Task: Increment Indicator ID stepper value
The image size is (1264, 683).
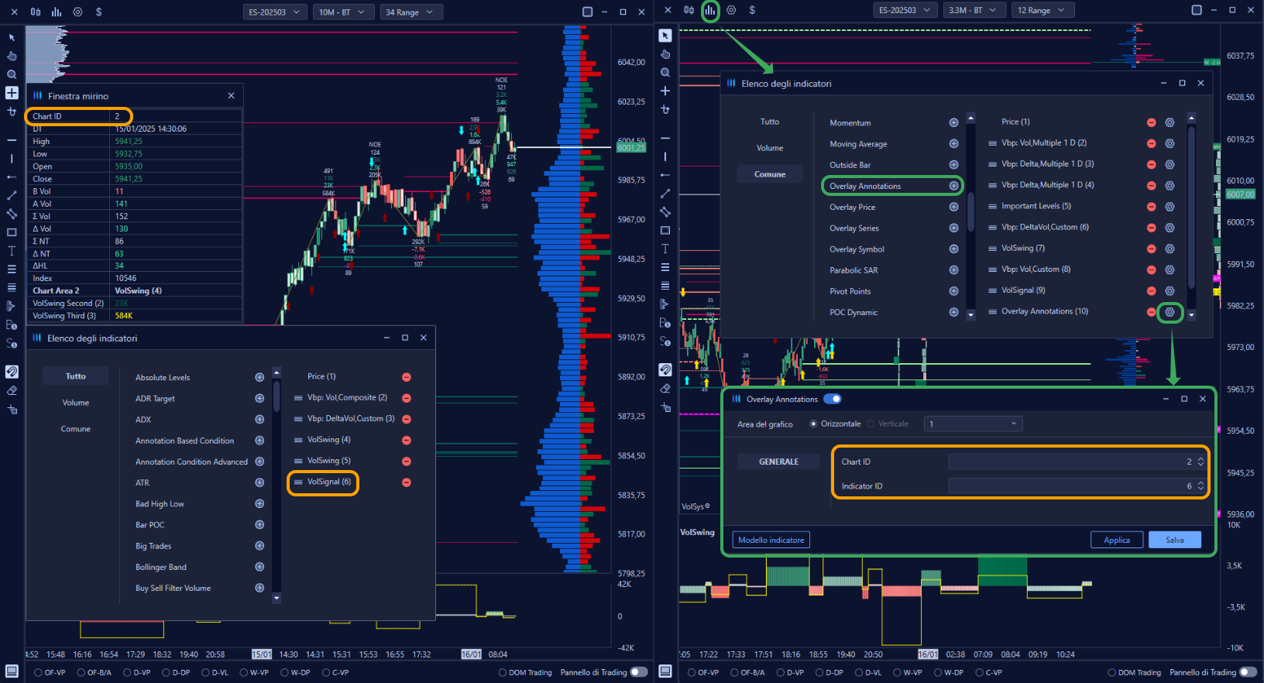Action: click(x=1200, y=483)
